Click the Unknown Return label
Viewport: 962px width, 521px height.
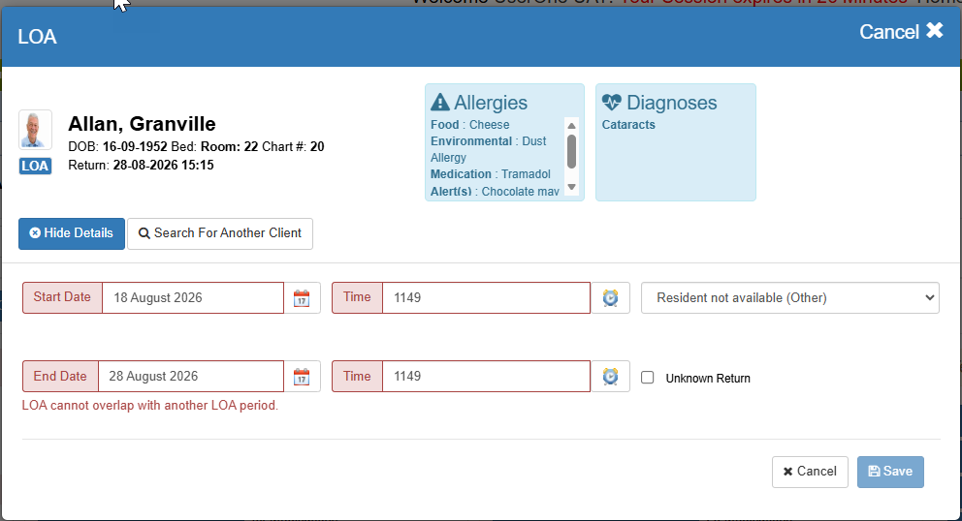point(708,379)
